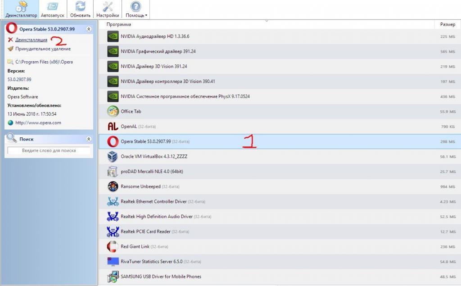Click the Opera logo in the info panel
Image resolution: width=461 pixels, height=286 pixels.
tap(11, 28)
